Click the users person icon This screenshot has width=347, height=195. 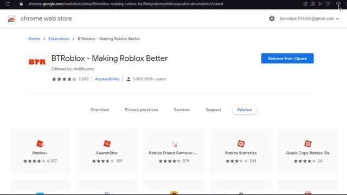(128, 79)
